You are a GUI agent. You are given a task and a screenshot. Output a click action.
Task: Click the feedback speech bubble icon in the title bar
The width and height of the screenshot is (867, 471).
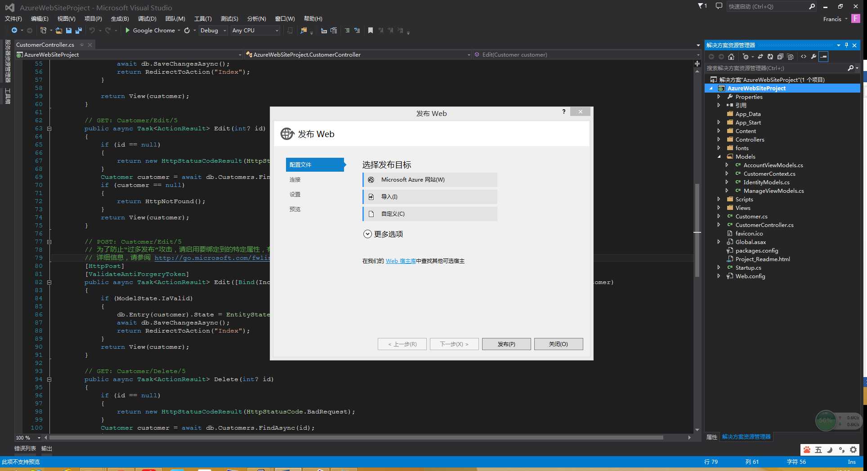tap(719, 6)
